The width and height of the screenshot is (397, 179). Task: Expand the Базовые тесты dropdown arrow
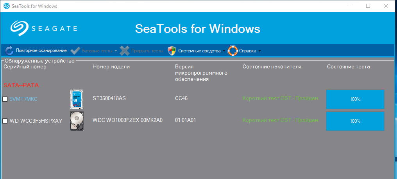tap(116, 51)
